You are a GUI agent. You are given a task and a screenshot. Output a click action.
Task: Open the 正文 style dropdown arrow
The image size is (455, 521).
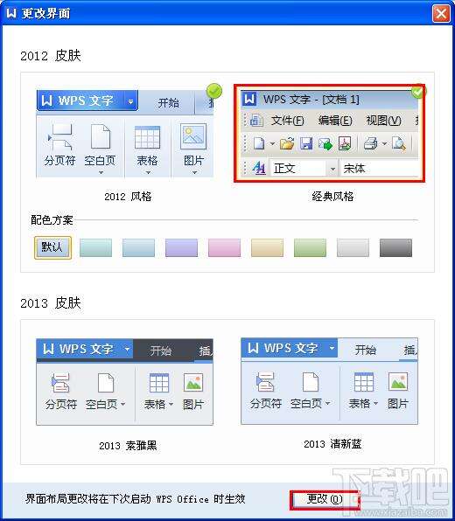click(x=332, y=170)
